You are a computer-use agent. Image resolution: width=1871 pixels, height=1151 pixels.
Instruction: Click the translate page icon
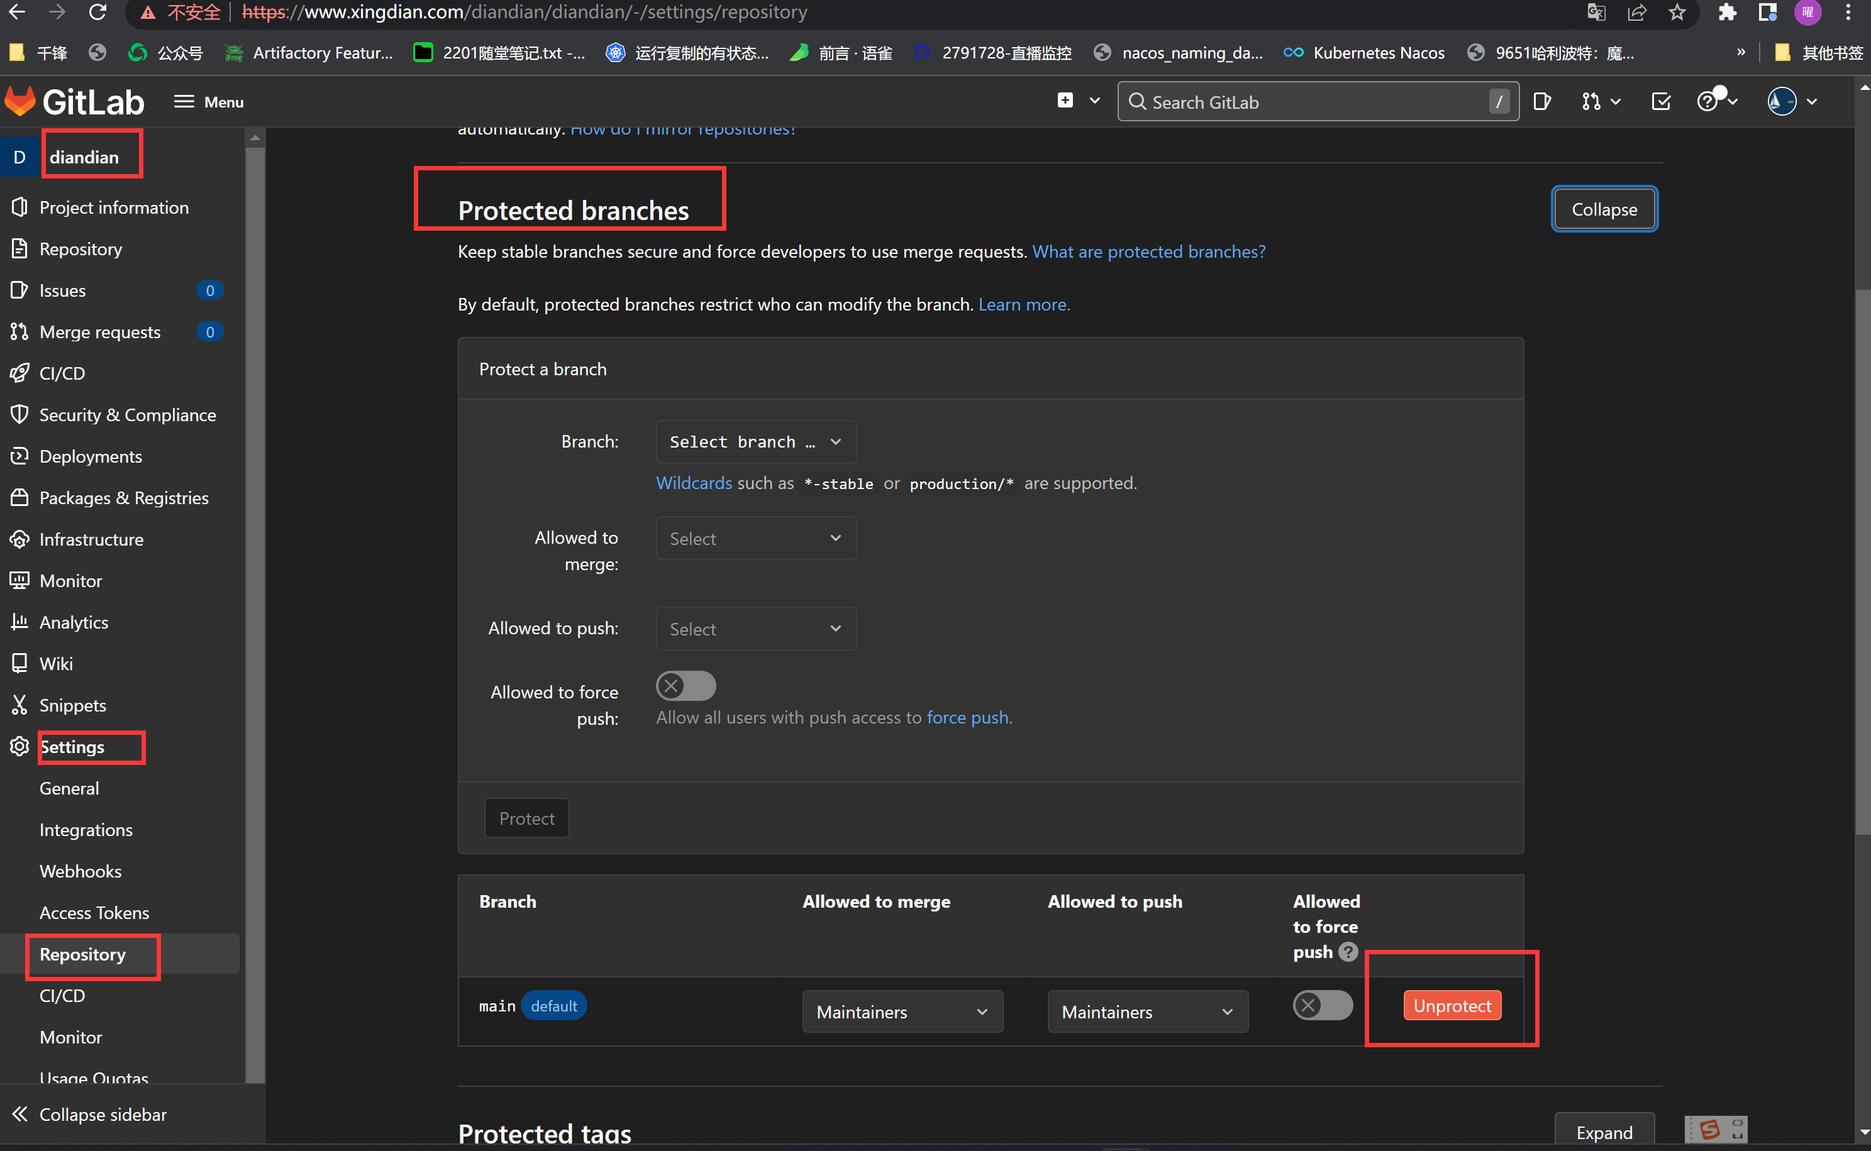(1596, 12)
